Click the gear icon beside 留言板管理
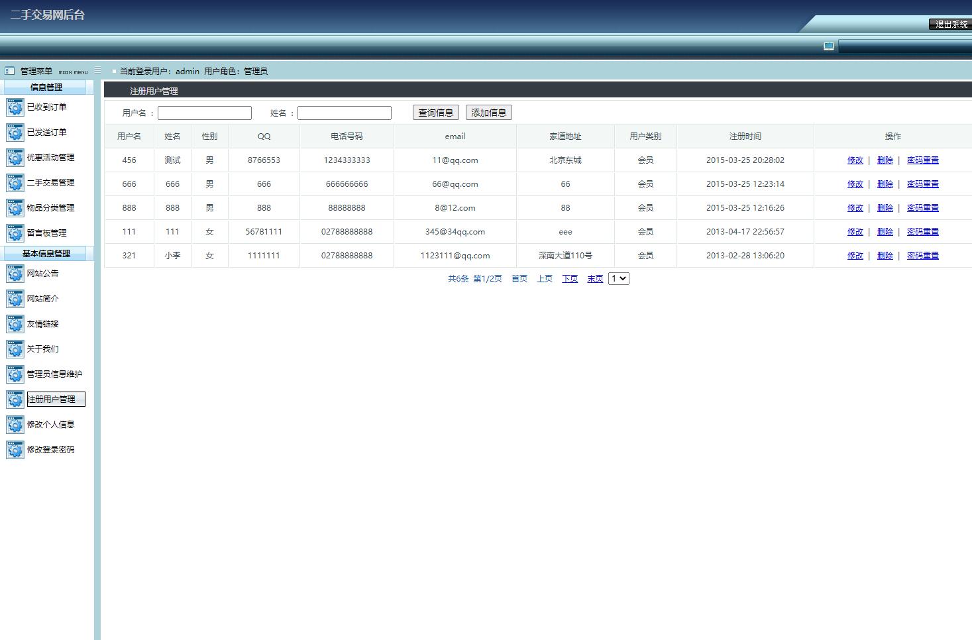This screenshot has height=640, width=972. [x=15, y=233]
